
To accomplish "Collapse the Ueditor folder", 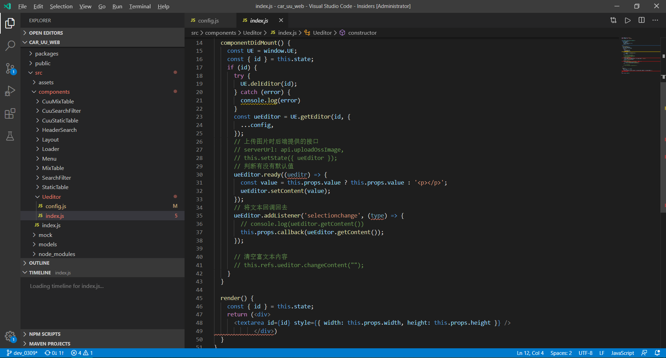I will click(x=51, y=197).
